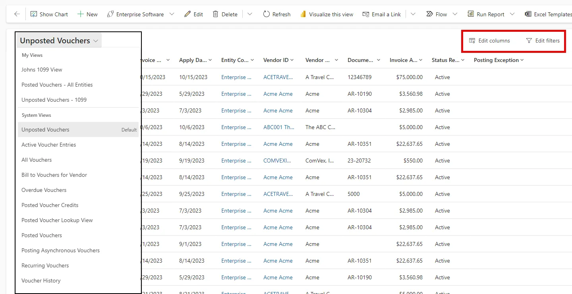The height and width of the screenshot is (294, 572).
Task: Click the Edit filters funnel icon
Action: click(x=529, y=41)
